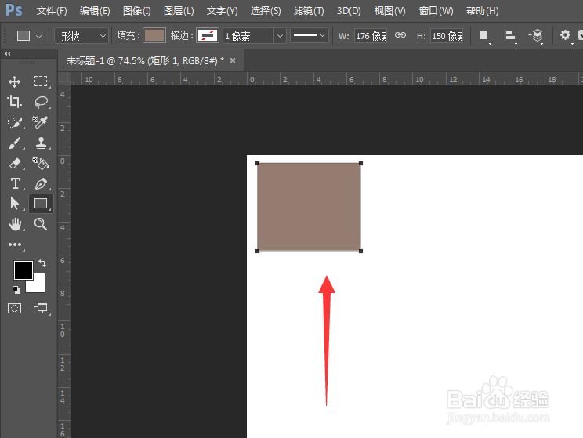Open the 3D(D) menu
The width and height of the screenshot is (583, 438).
pyautogui.click(x=349, y=11)
